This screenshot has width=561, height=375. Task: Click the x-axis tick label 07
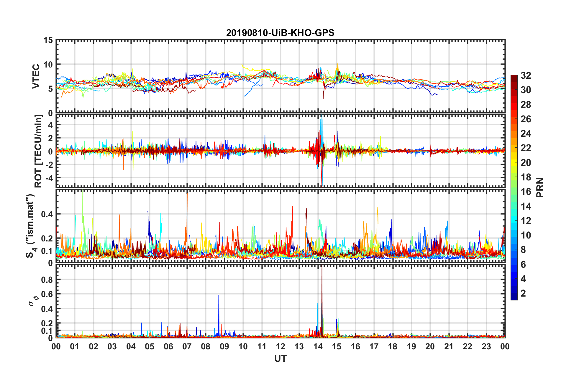187,346
